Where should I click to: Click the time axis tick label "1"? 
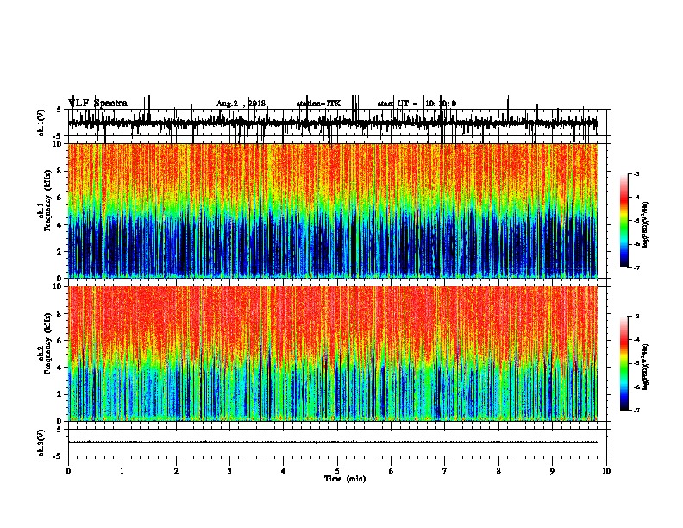(x=122, y=471)
